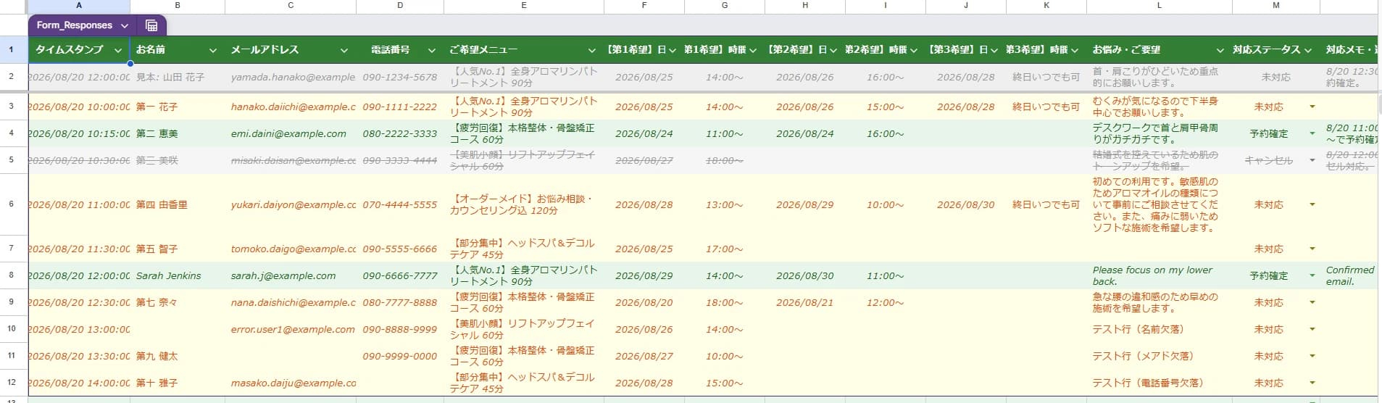Select email cell sarah.j@example.com
The height and width of the screenshot is (403, 1382).
pos(291,275)
